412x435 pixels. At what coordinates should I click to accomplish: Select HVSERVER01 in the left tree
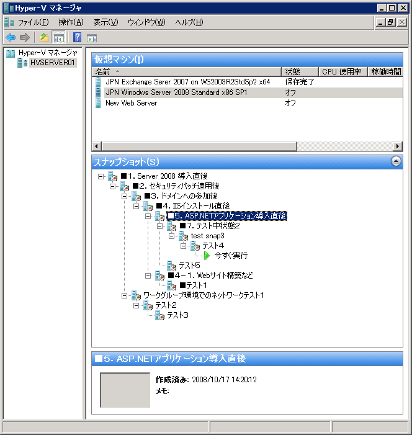53,63
